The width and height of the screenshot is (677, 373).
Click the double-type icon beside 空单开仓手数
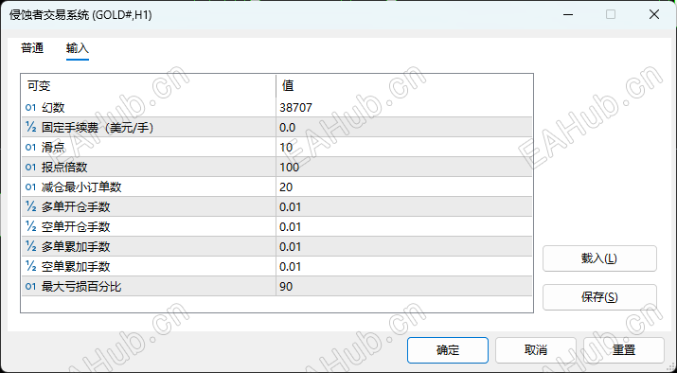point(30,226)
